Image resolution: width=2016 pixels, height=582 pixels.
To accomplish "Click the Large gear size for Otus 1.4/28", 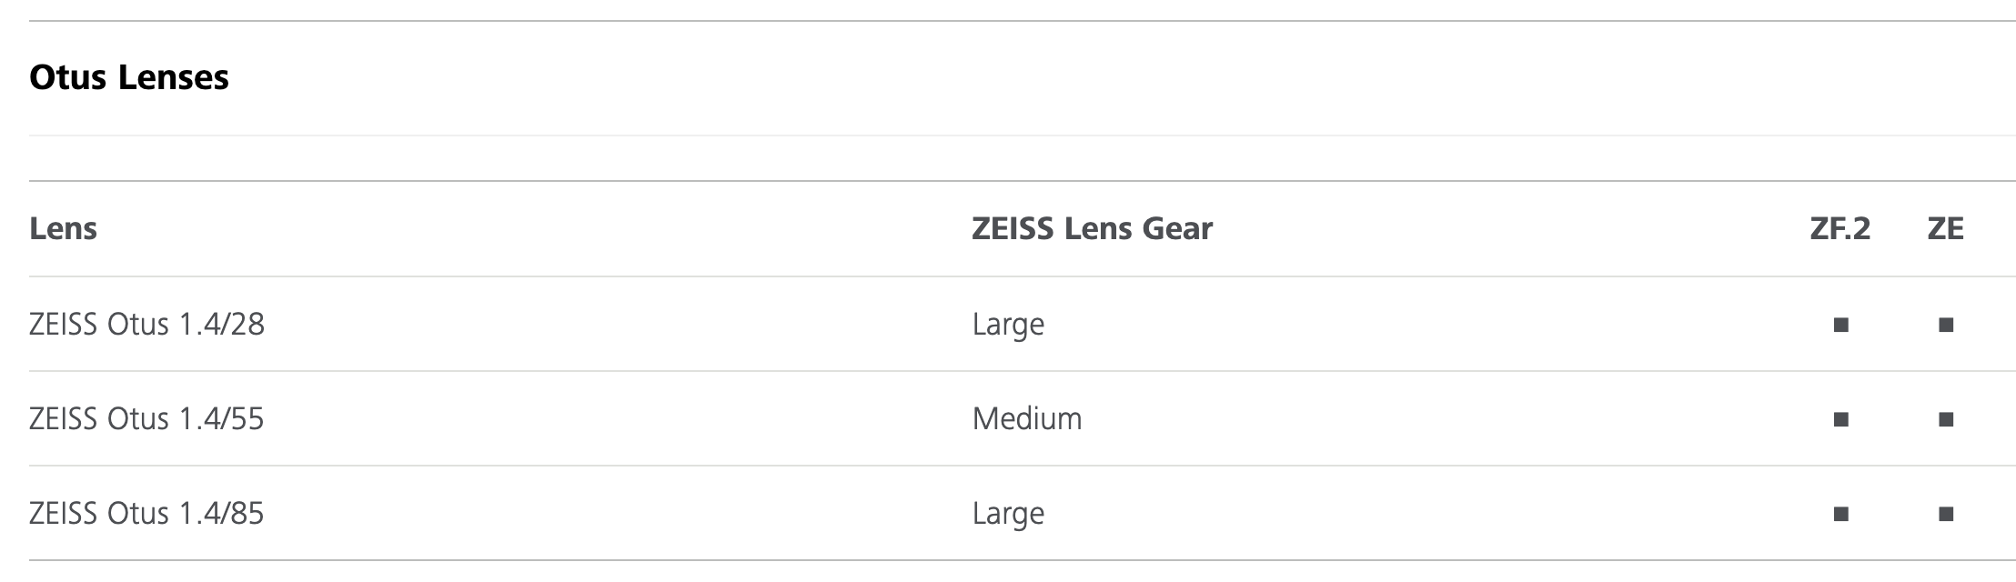I will [1008, 326].
